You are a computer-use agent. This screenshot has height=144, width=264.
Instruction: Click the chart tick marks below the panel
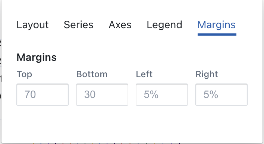pos(107,143)
